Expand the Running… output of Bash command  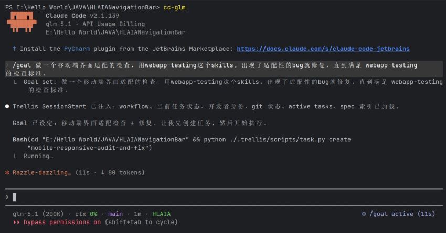tap(38, 156)
